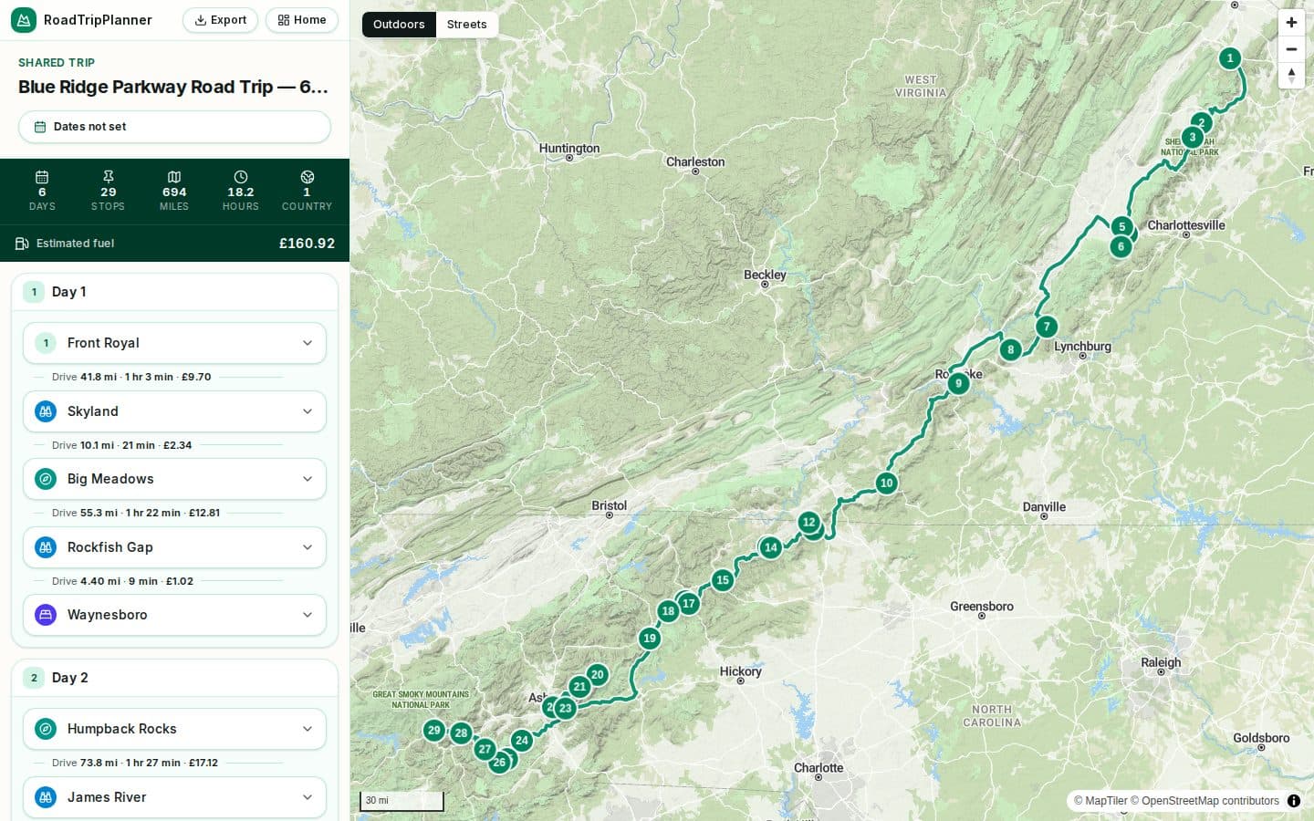Click map marker 8 on route

[x=1010, y=349]
